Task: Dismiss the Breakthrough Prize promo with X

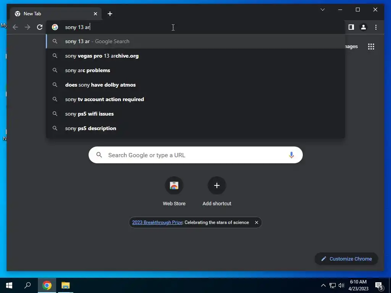Action: click(x=256, y=222)
